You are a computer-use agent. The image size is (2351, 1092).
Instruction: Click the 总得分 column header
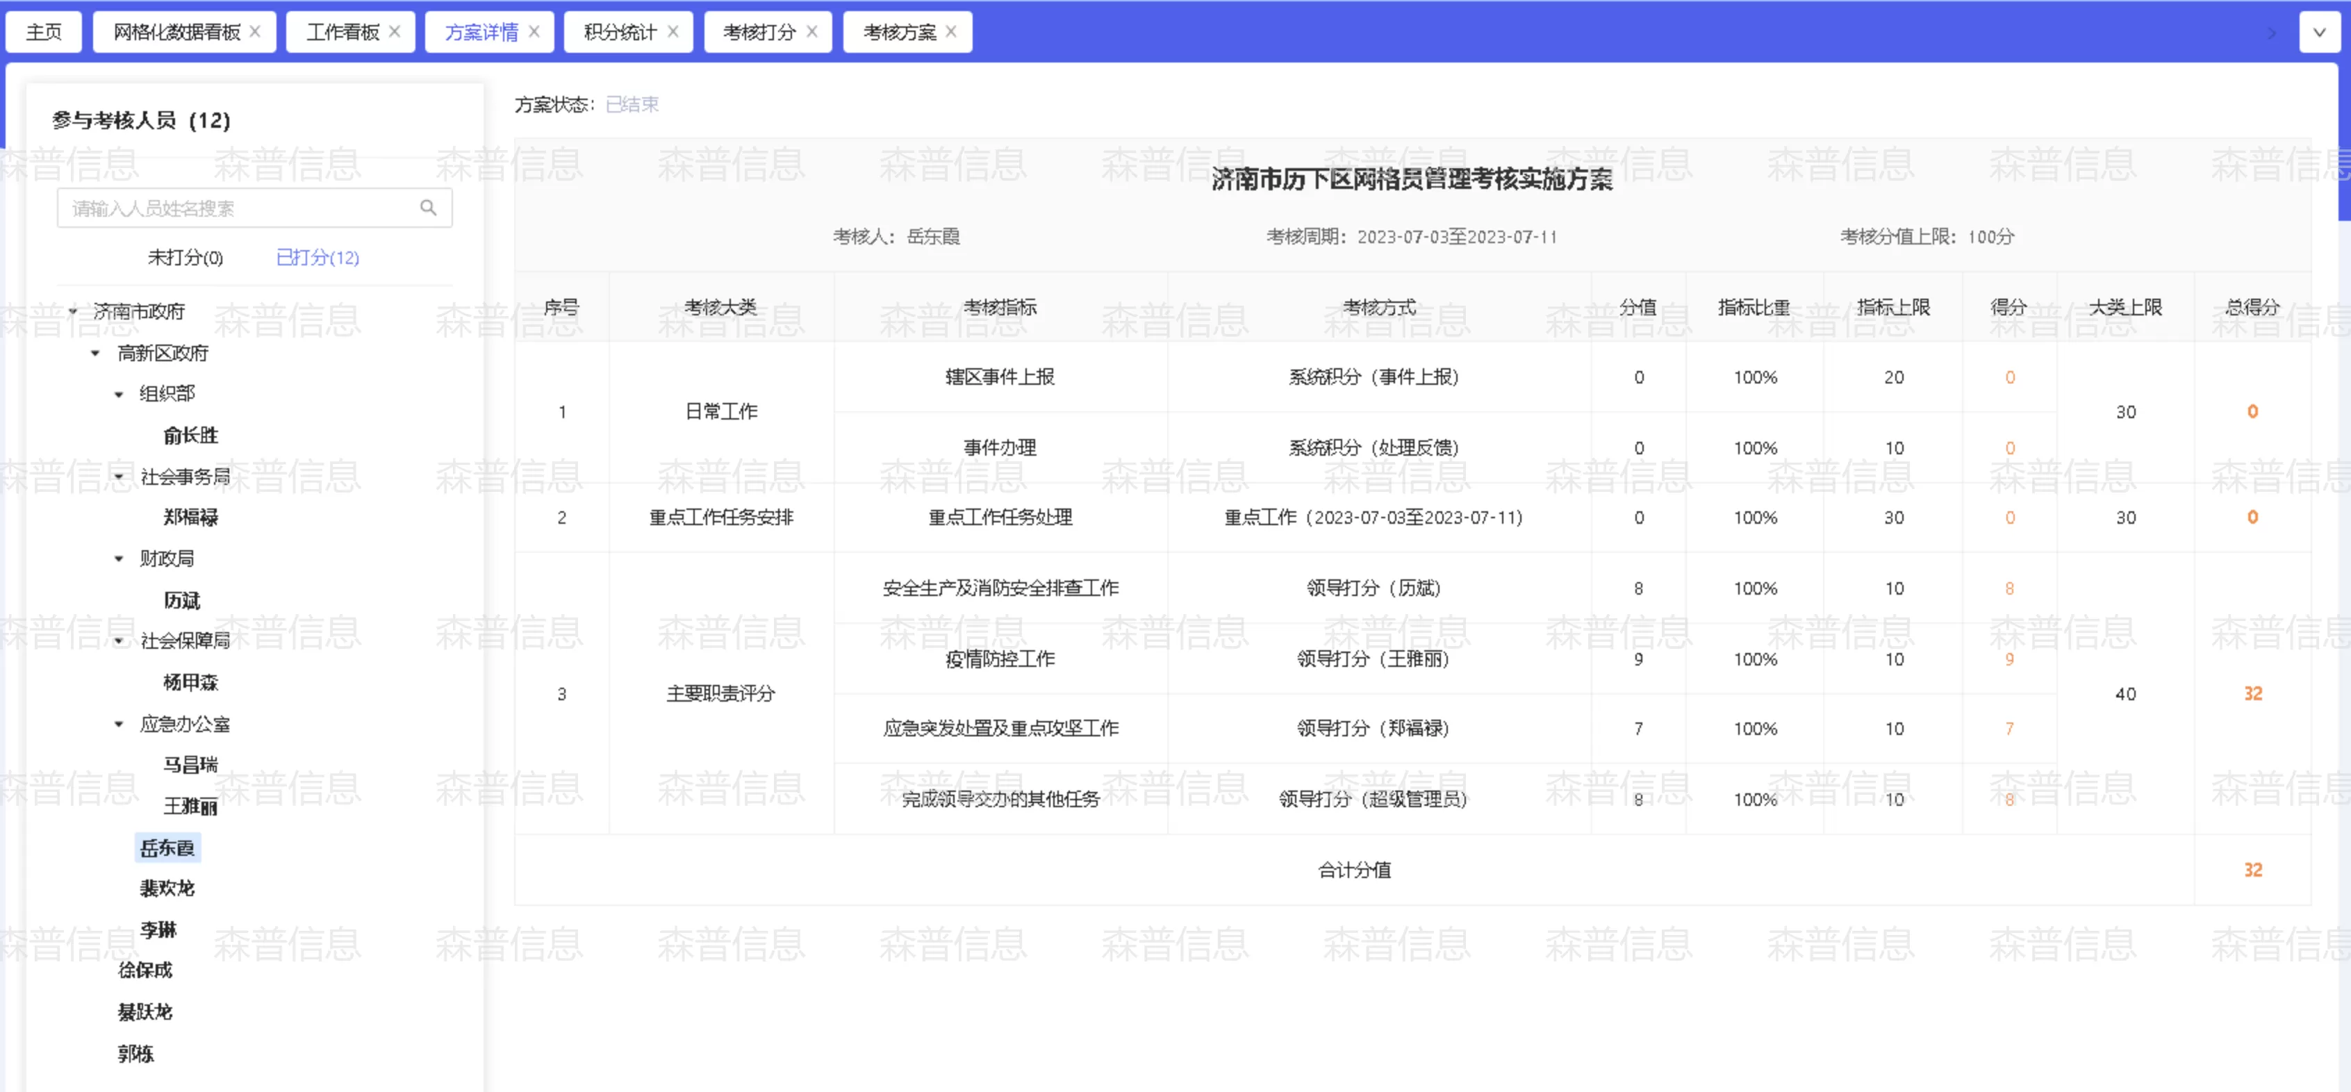pyautogui.click(x=2252, y=308)
